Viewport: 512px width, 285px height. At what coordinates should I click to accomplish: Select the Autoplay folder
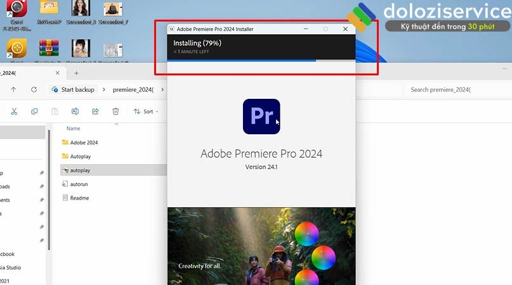(x=81, y=156)
